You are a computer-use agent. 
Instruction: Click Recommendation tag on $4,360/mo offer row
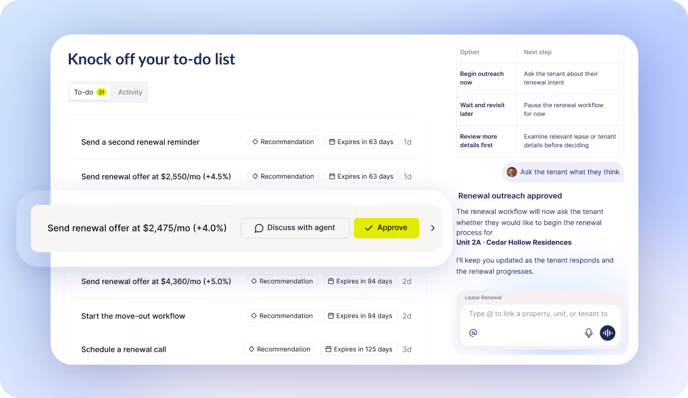[282, 281]
